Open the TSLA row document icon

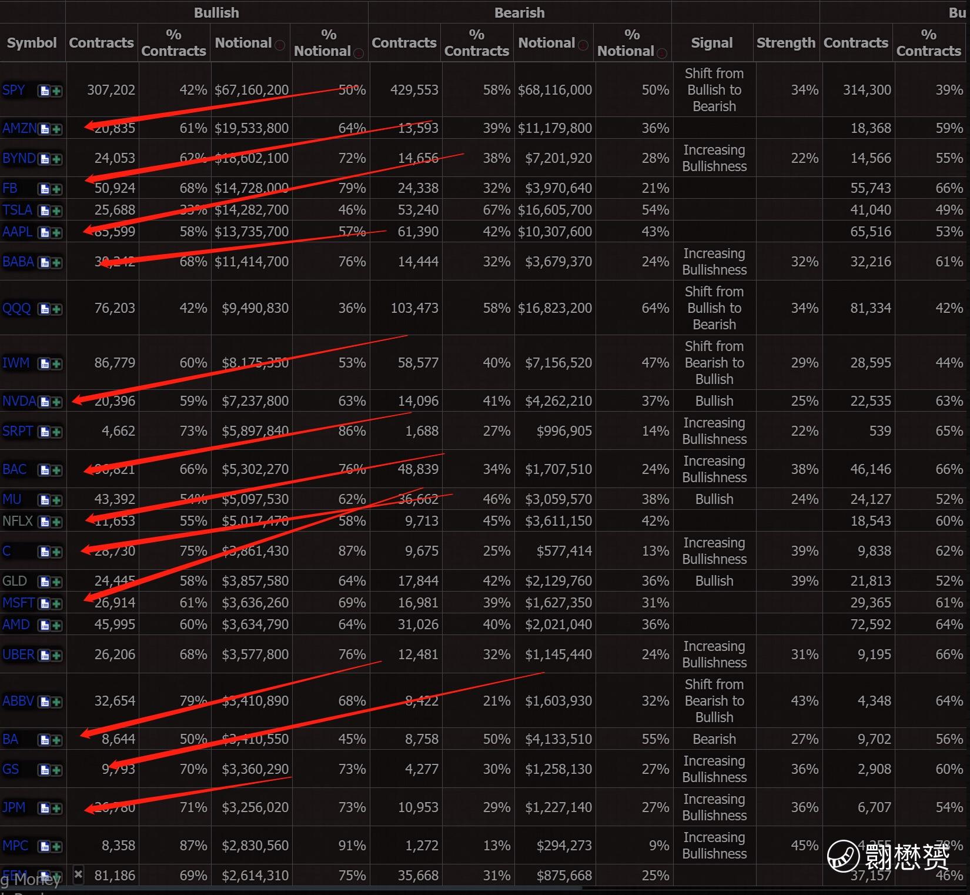pos(44,211)
